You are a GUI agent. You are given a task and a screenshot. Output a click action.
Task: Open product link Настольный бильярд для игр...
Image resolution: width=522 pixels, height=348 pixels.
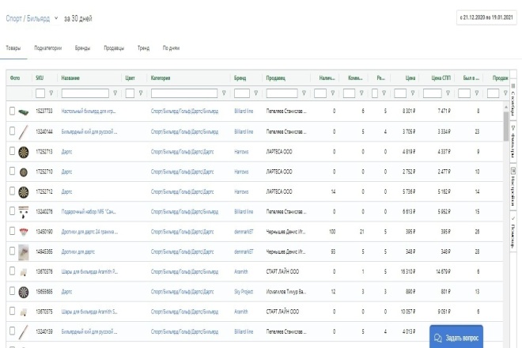coord(89,112)
